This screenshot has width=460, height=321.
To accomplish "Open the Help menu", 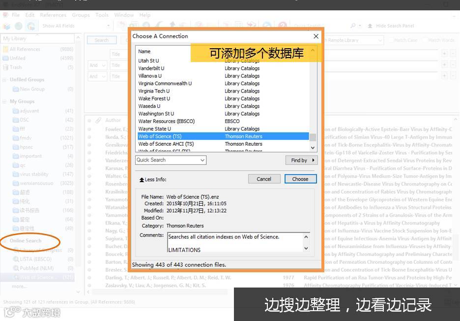I will pyautogui.click(x=144, y=15).
